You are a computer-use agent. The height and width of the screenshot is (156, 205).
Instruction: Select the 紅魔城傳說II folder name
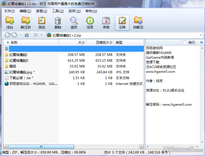pos(19,60)
